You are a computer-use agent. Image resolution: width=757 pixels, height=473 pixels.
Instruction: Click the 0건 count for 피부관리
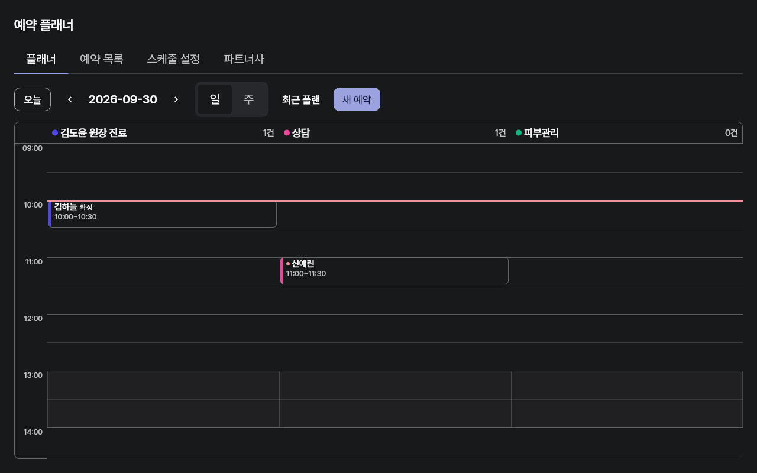pos(732,133)
